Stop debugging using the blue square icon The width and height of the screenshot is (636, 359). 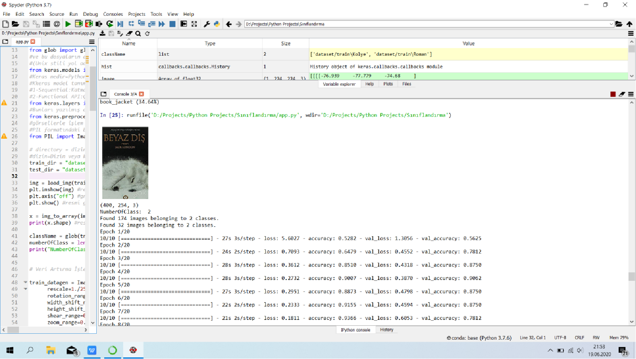click(172, 24)
